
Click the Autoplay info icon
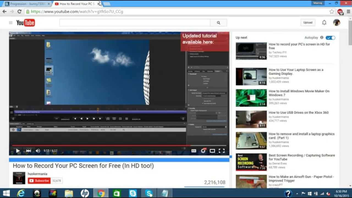[x=322, y=38]
